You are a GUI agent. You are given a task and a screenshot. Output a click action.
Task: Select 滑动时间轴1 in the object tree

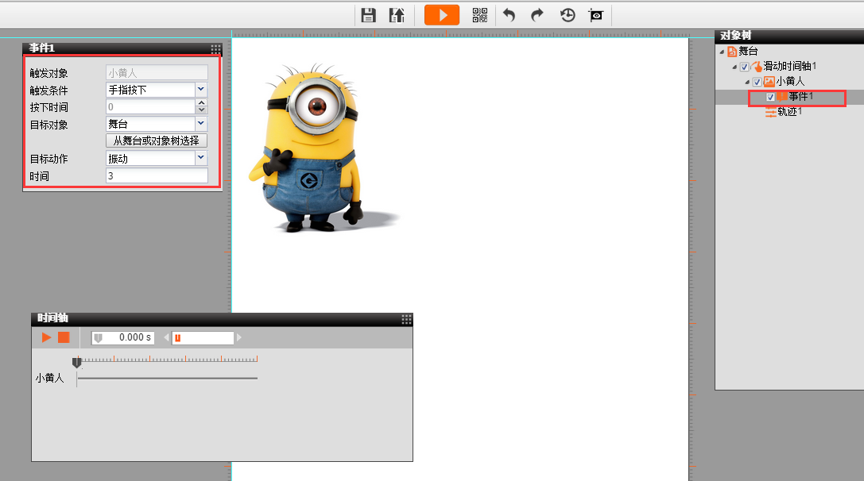[789, 66]
